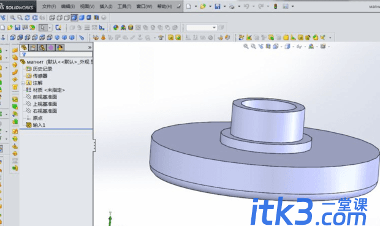This screenshot has height=226, width=380.
Task: Open the 文件(F) menu
Action: [49, 6]
